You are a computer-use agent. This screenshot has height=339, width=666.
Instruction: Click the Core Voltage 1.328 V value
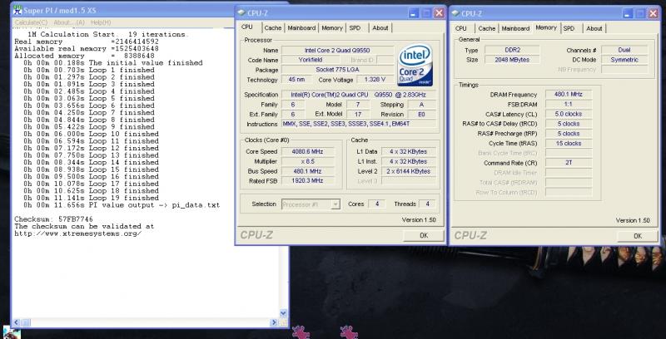tap(374, 79)
